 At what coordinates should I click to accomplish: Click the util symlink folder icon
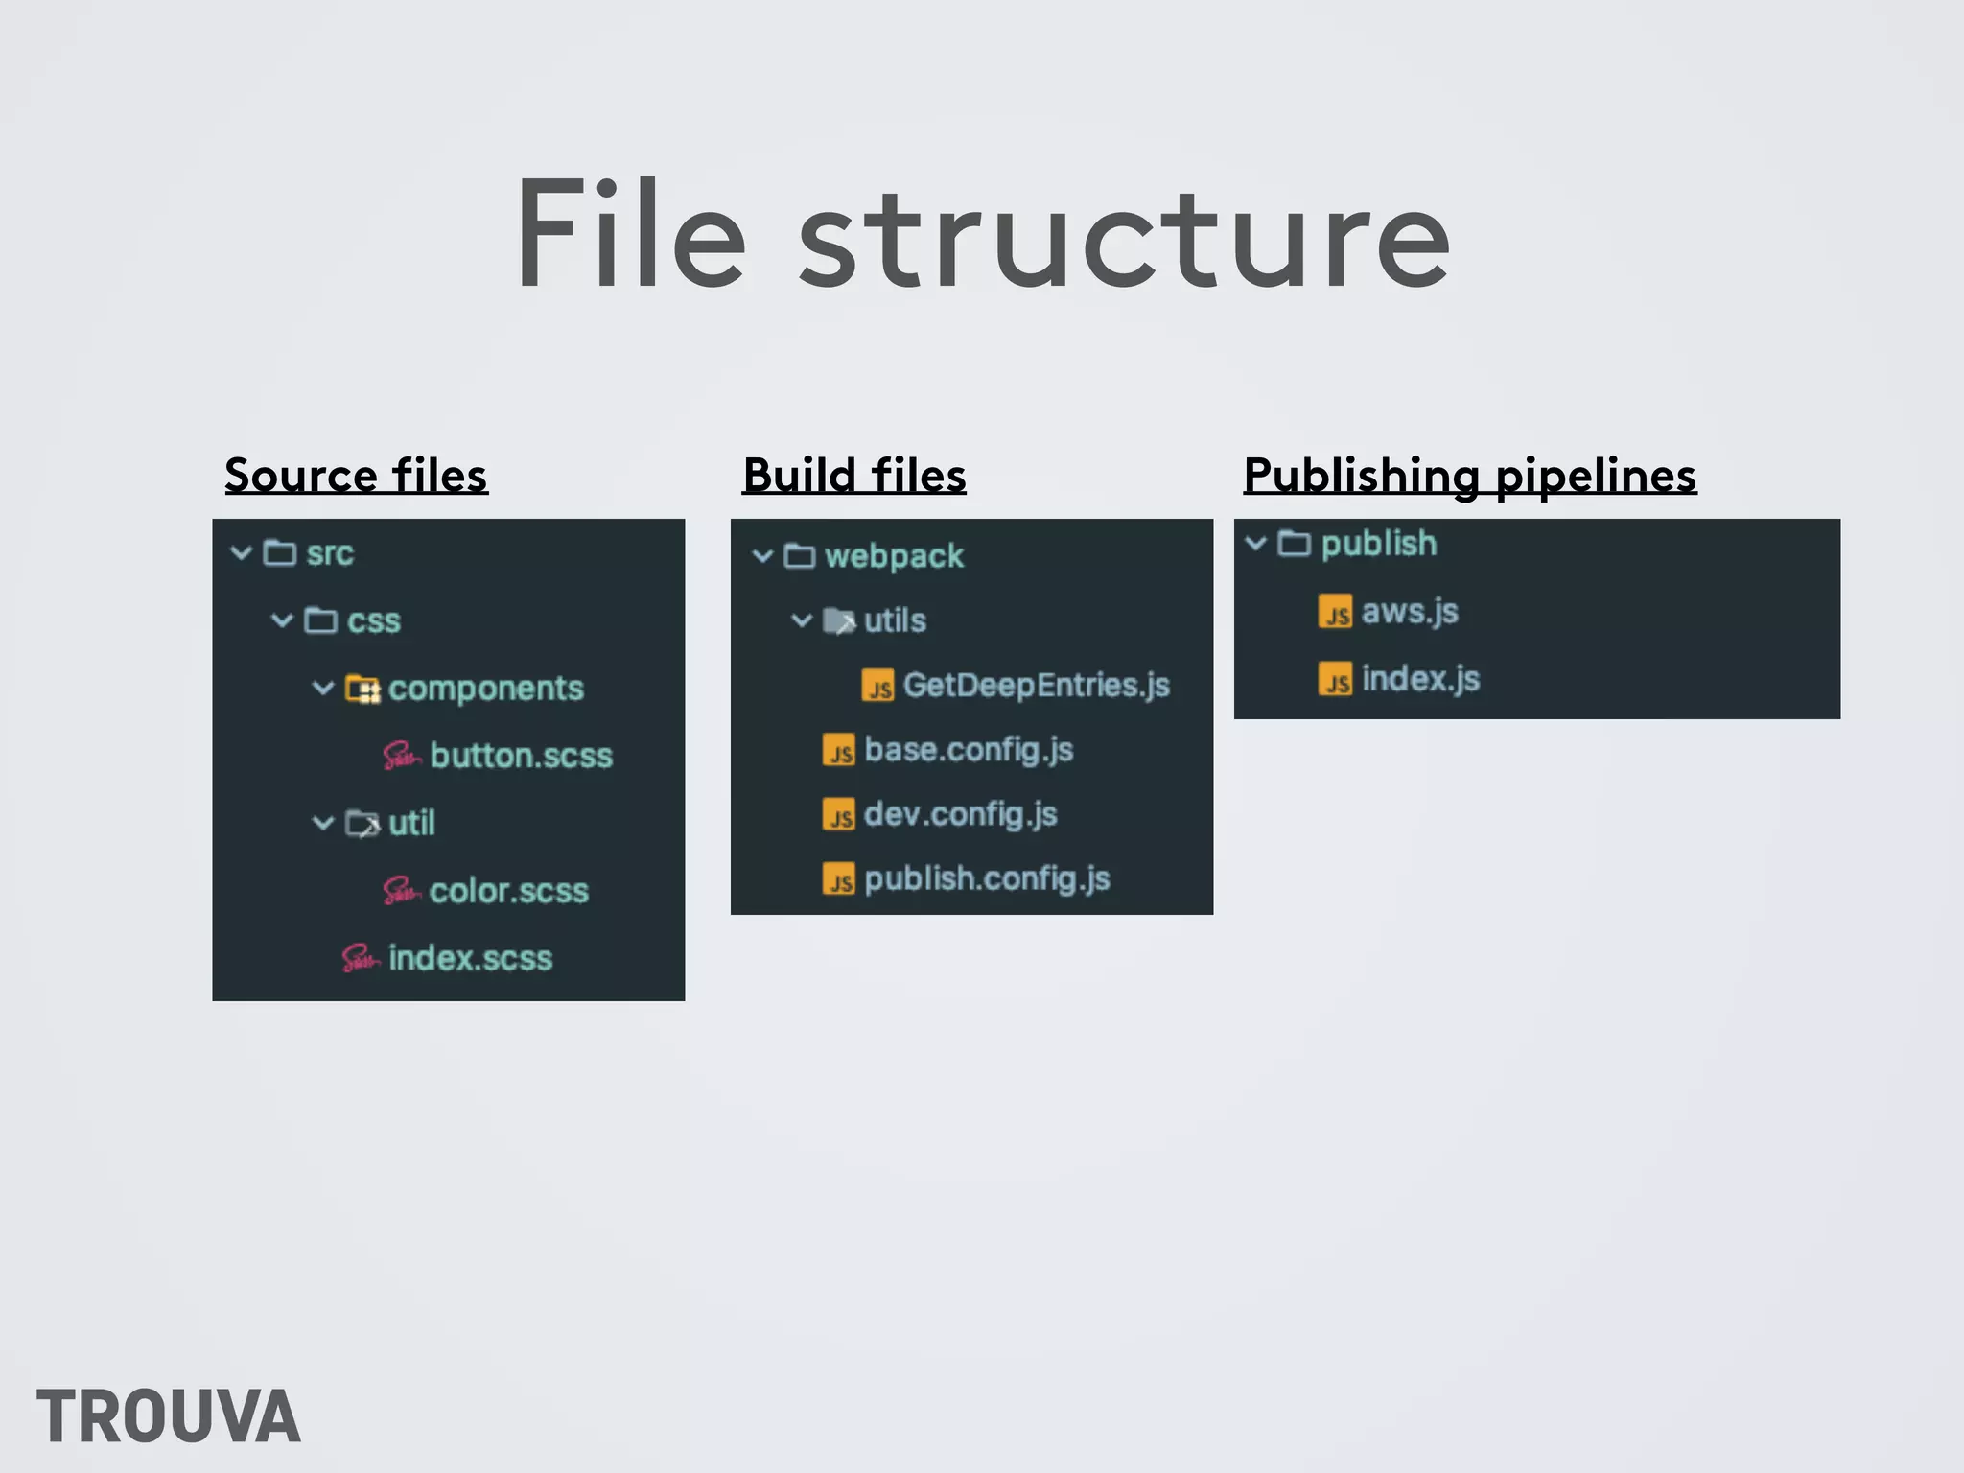click(x=362, y=824)
